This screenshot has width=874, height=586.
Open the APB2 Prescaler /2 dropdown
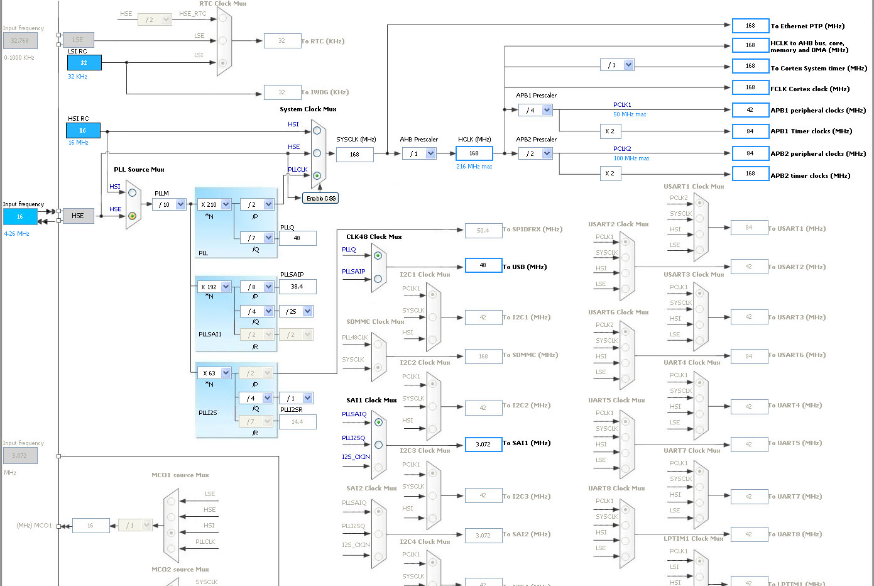547,153
